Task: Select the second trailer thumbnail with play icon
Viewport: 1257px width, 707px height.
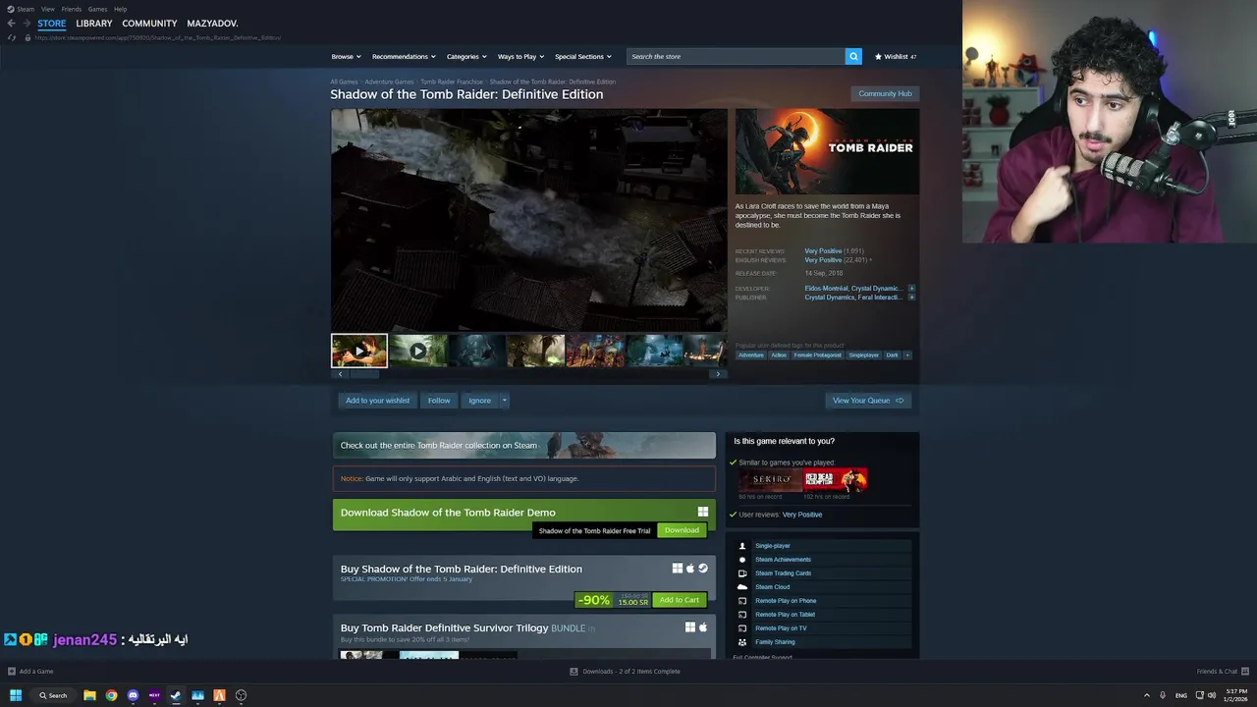Action: tap(417, 351)
